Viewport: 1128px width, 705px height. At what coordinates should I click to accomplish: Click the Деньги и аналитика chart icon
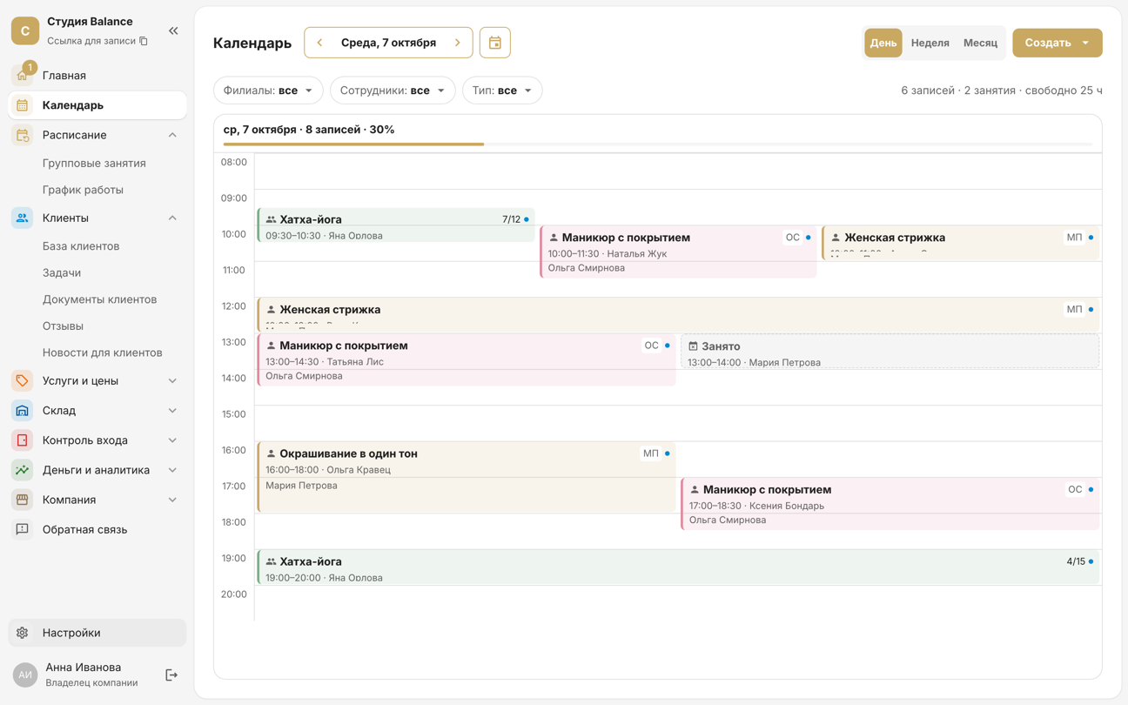point(23,470)
